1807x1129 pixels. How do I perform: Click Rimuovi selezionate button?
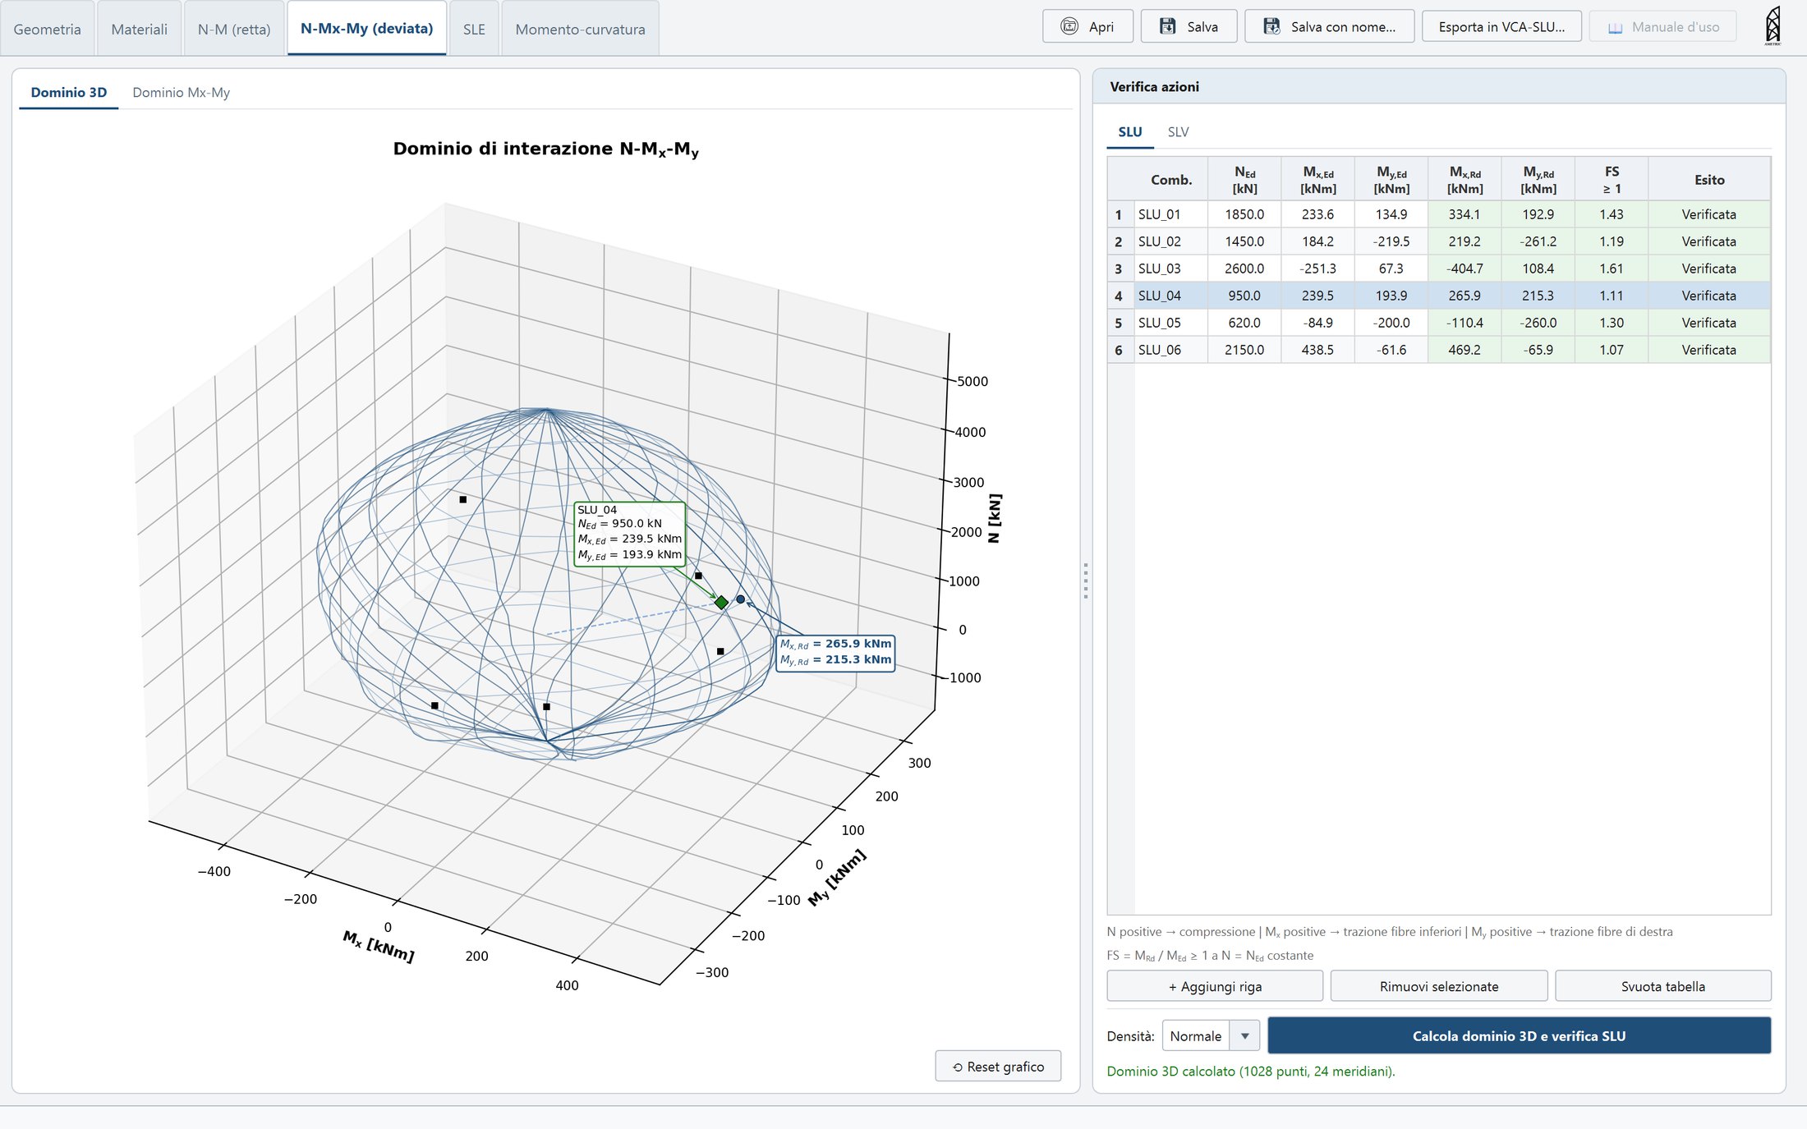tap(1438, 985)
